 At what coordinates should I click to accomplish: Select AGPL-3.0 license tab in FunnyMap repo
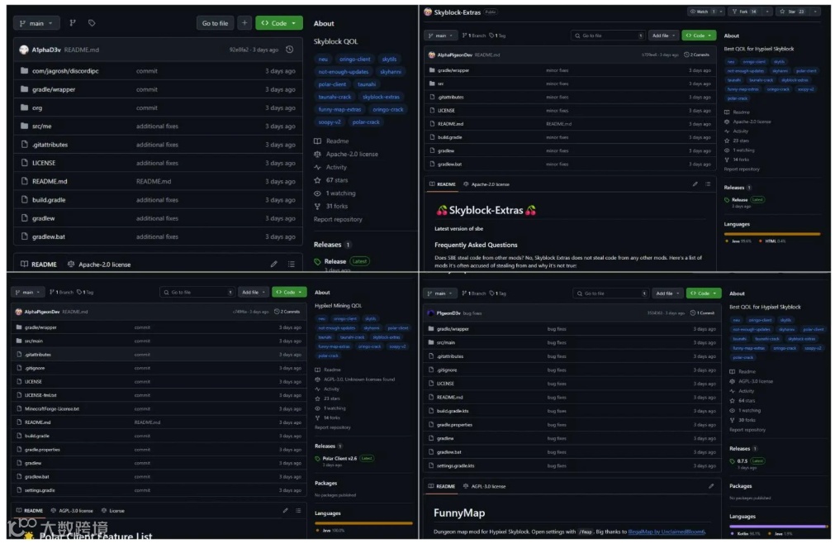[485, 486]
